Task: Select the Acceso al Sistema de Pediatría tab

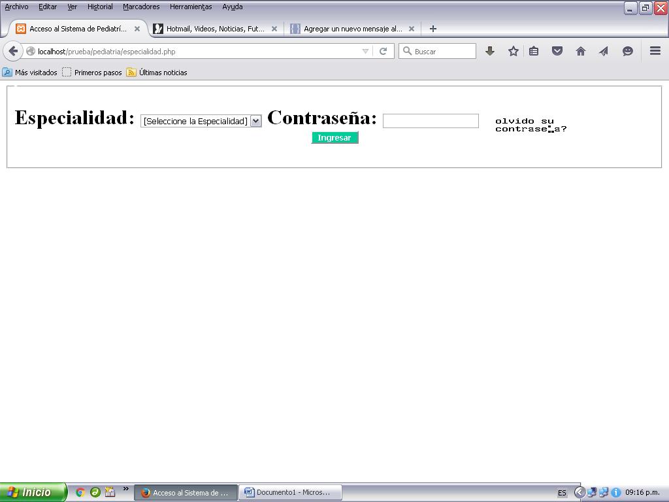Action: point(78,29)
